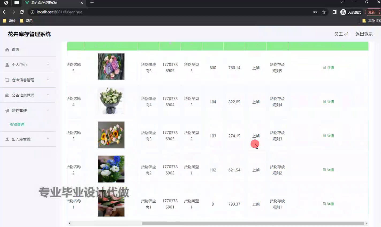This screenshot has width=381, height=227.
Task: Open the tab search chevron in title bar
Action: 342,2
